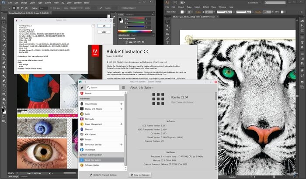Open Illustrator's Object menu
Image resolution: width=306 pixels, height=179 pixels.
181,7
